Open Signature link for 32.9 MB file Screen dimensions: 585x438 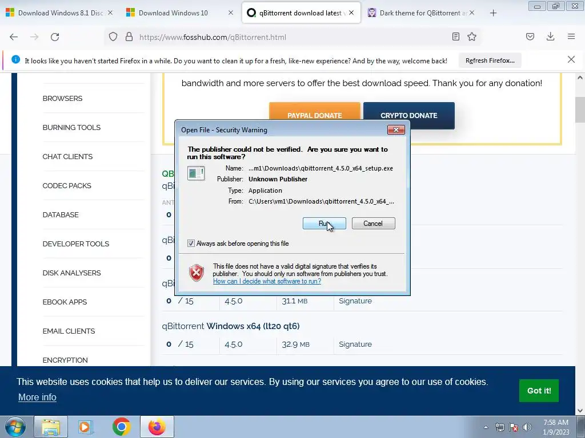point(355,344)
